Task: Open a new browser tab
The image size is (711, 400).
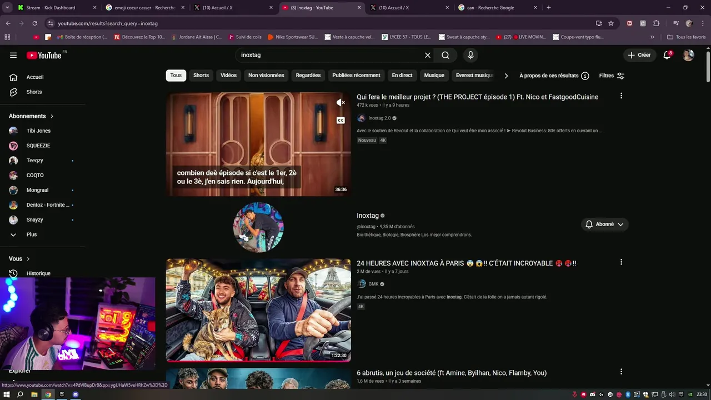Action: point(549,8)
